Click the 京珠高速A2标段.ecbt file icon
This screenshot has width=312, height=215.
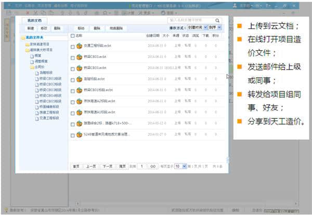tap(80, 101)
